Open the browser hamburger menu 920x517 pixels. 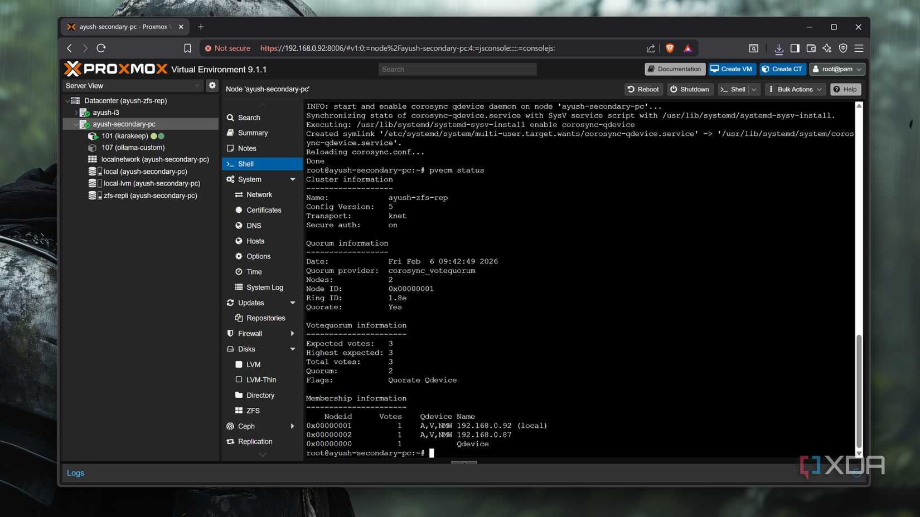[x=859, y=48]
